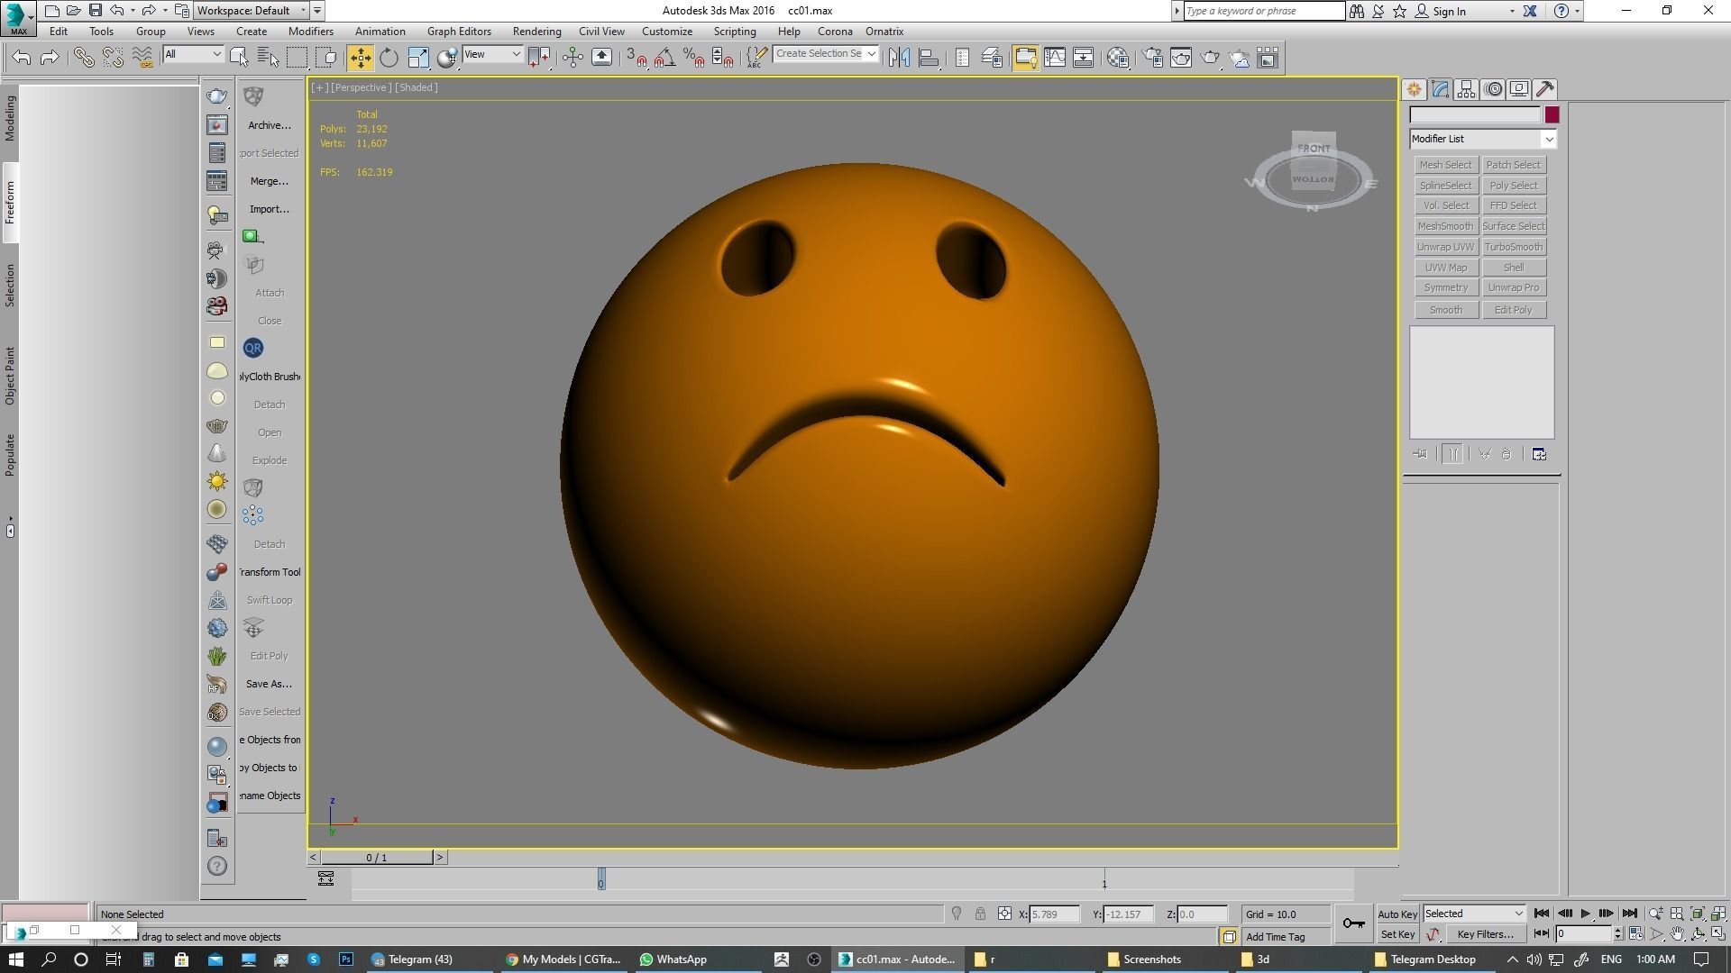
Task: Click the Render Production teapot icon
Action: click(x=1210, y=58)
